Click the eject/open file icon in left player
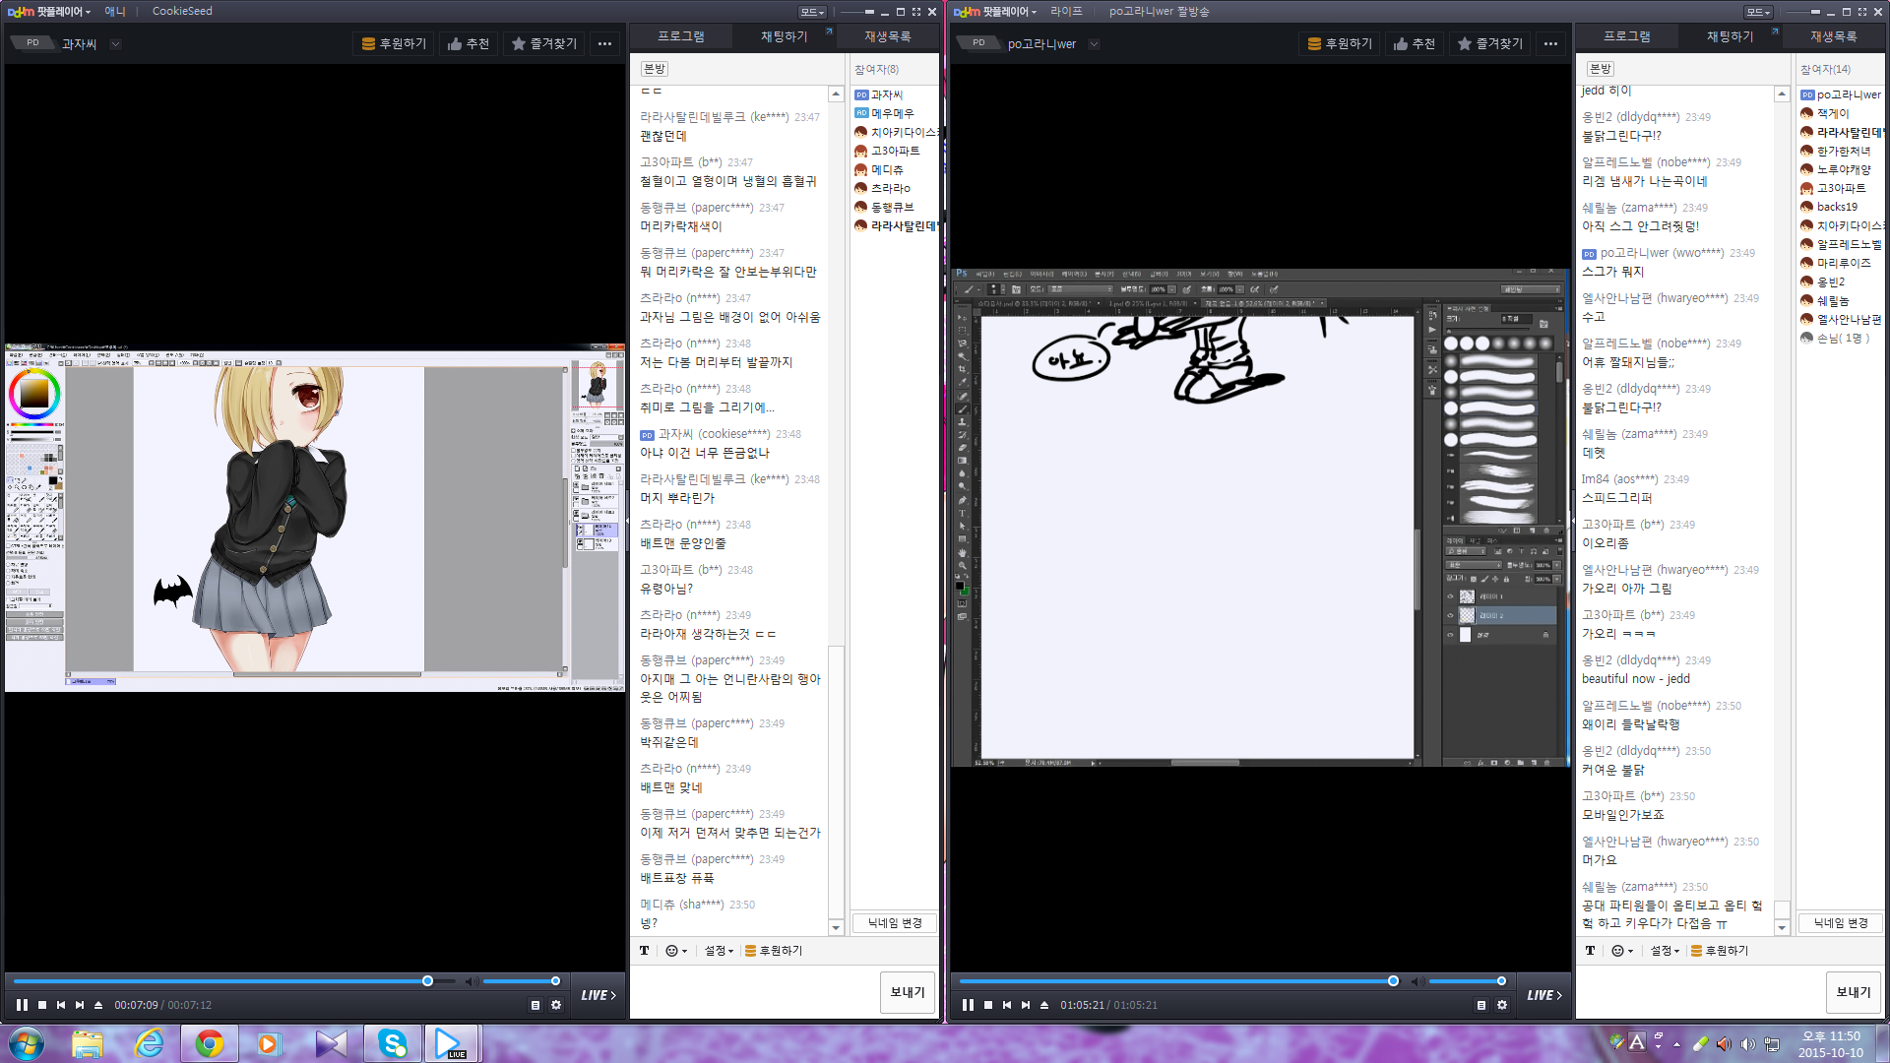The height and width of the screenshot is (1063, 1890). (x=98, y=1005)
